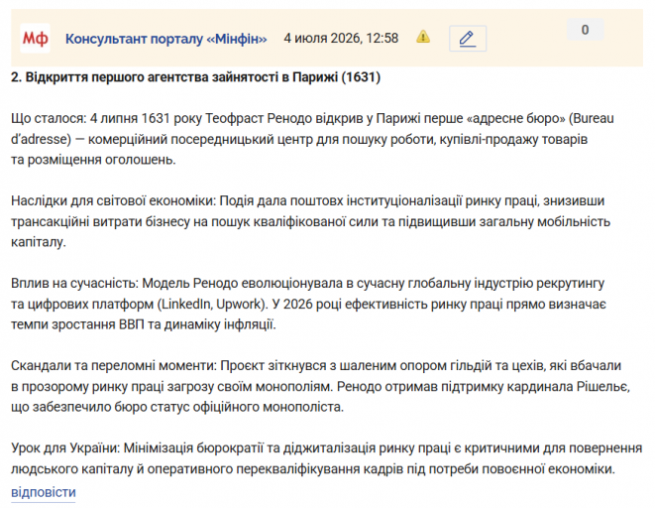Click the text 'Наслідки для світової економіки:'

(113, 201)
